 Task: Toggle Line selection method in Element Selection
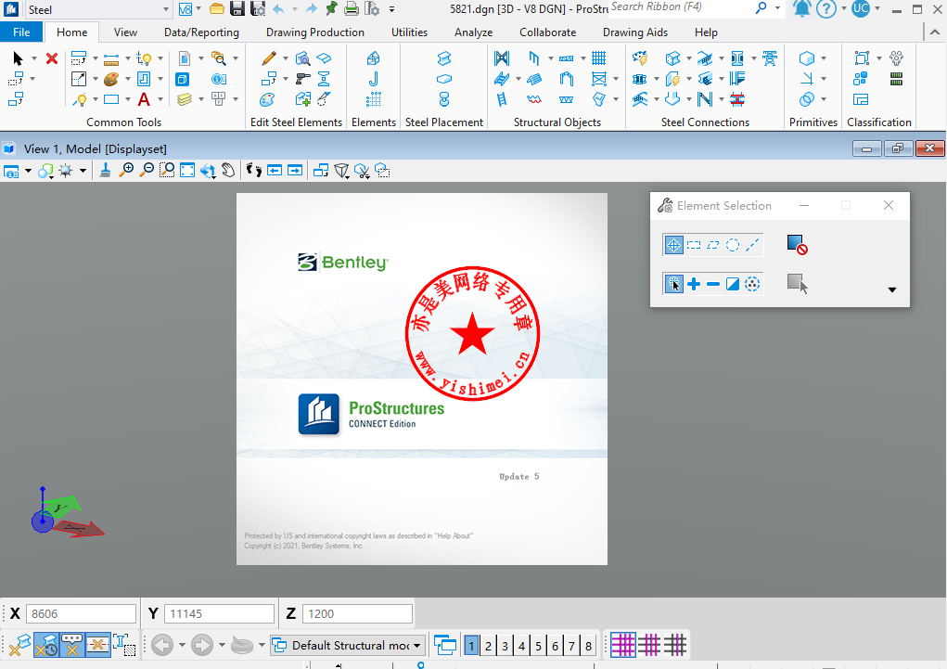click(752, 245)
